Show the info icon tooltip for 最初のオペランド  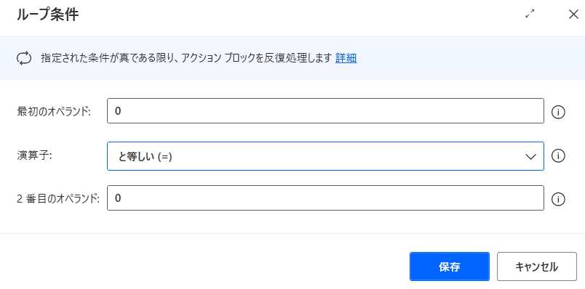pyautogui.click(x=558, y=112)
